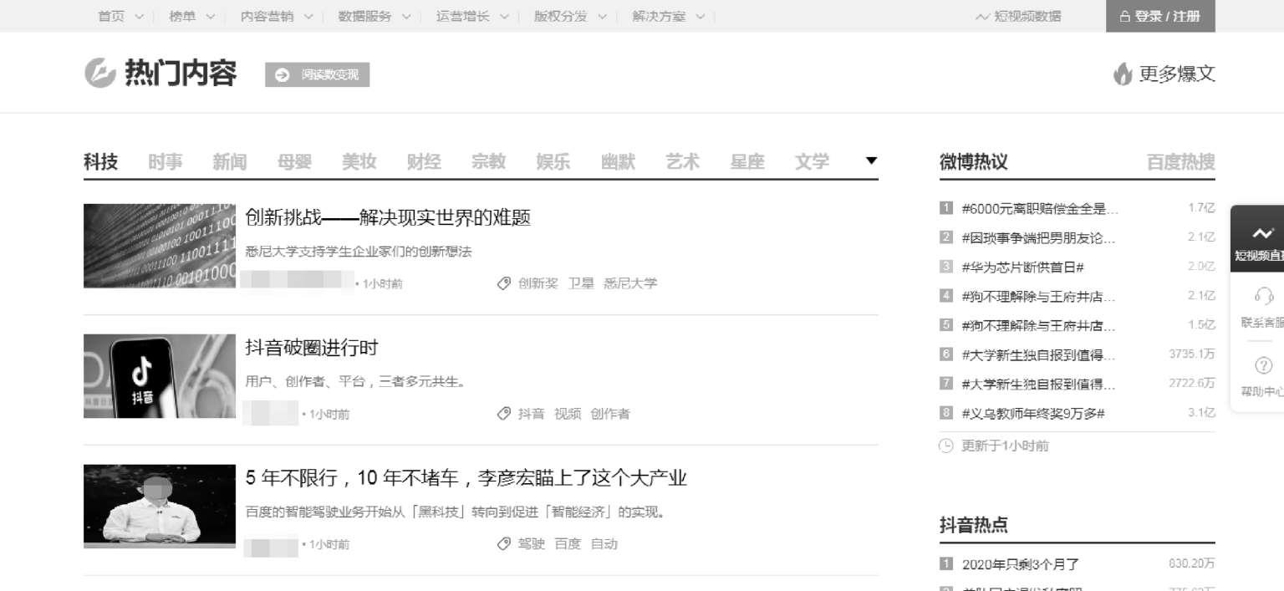The height and width of the screenshot is (591, 1284).
Task: Open the 更多爆文 link
Action: 1177,74
